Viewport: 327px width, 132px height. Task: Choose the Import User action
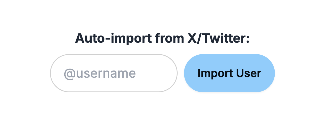click(229, 73)
